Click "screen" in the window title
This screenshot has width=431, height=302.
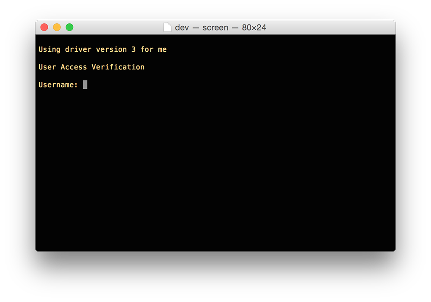point(215,28)
